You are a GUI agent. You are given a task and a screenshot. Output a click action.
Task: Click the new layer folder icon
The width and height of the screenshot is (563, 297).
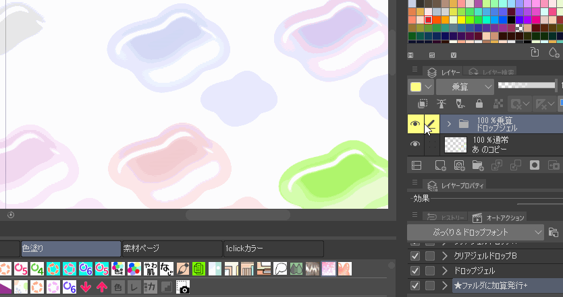(477, 165)
